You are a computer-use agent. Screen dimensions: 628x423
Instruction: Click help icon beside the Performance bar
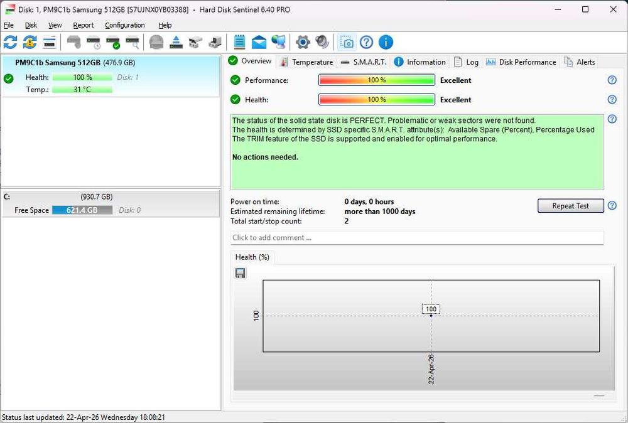click(x=612, y=80)
